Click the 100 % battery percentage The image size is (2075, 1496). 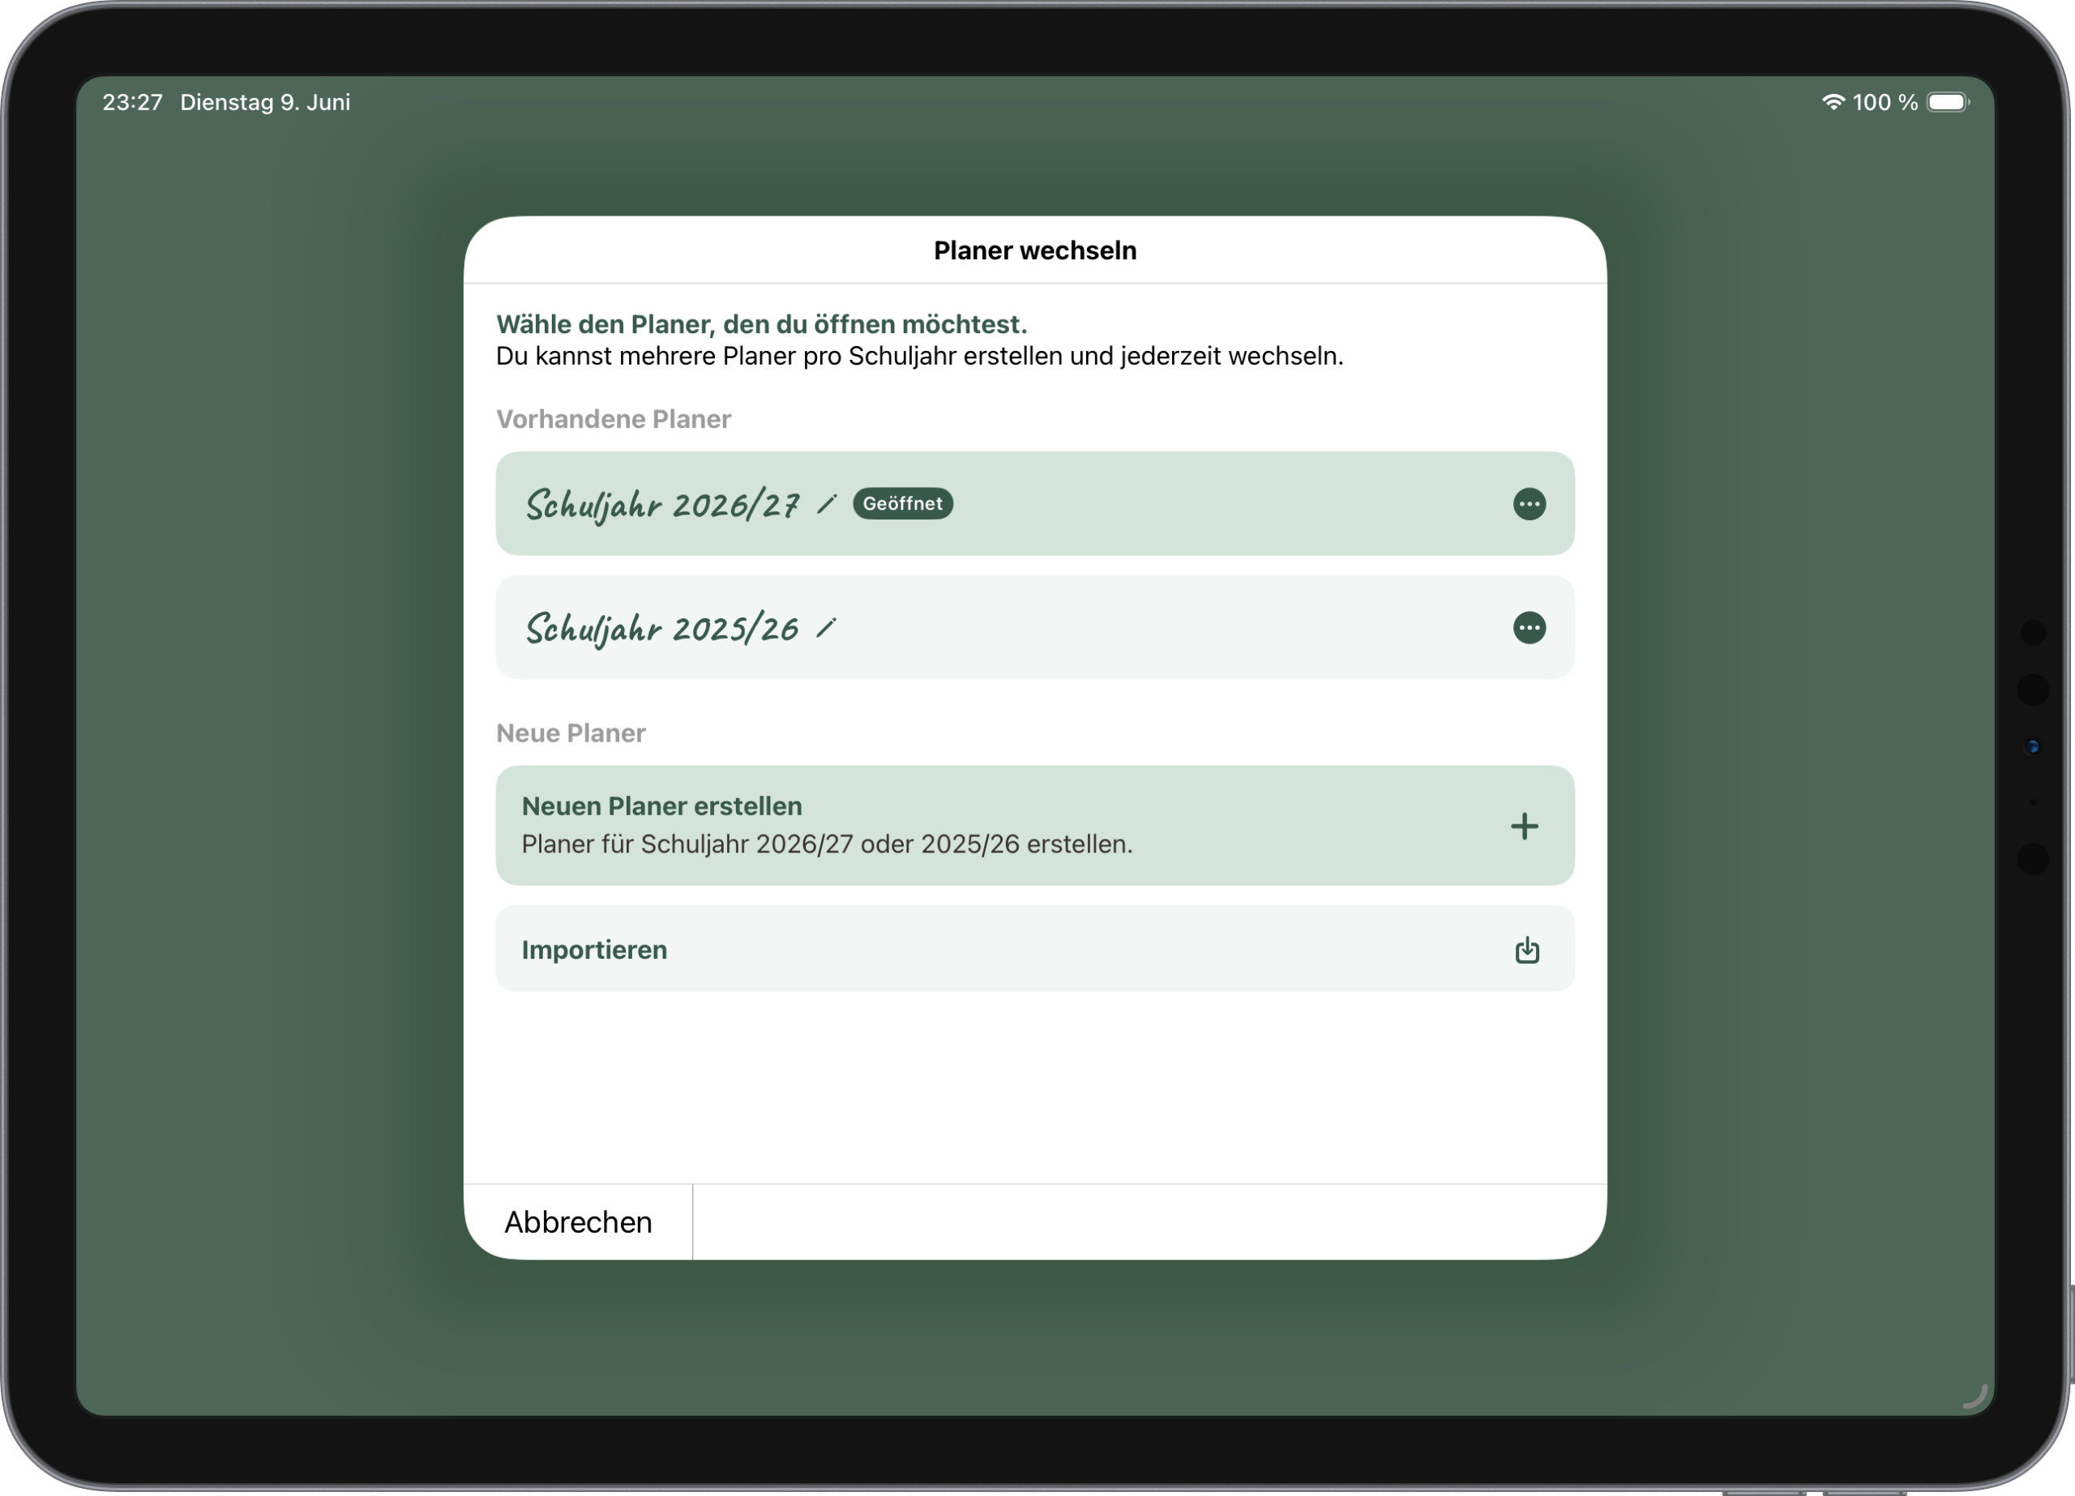click(x=1885, y=102)
